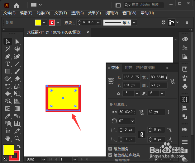Open the stroke profile dropdown
The width and height of the screenshot is (195, 163).
[x=134, y=23]
